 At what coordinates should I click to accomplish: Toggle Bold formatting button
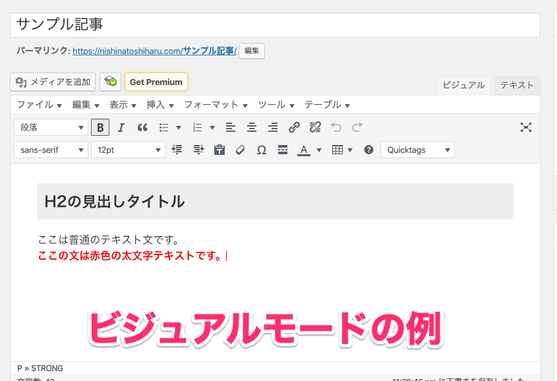click(100, 127)
